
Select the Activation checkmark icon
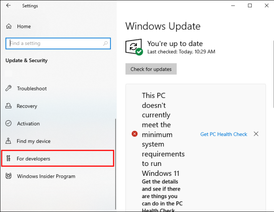[8, 123]
